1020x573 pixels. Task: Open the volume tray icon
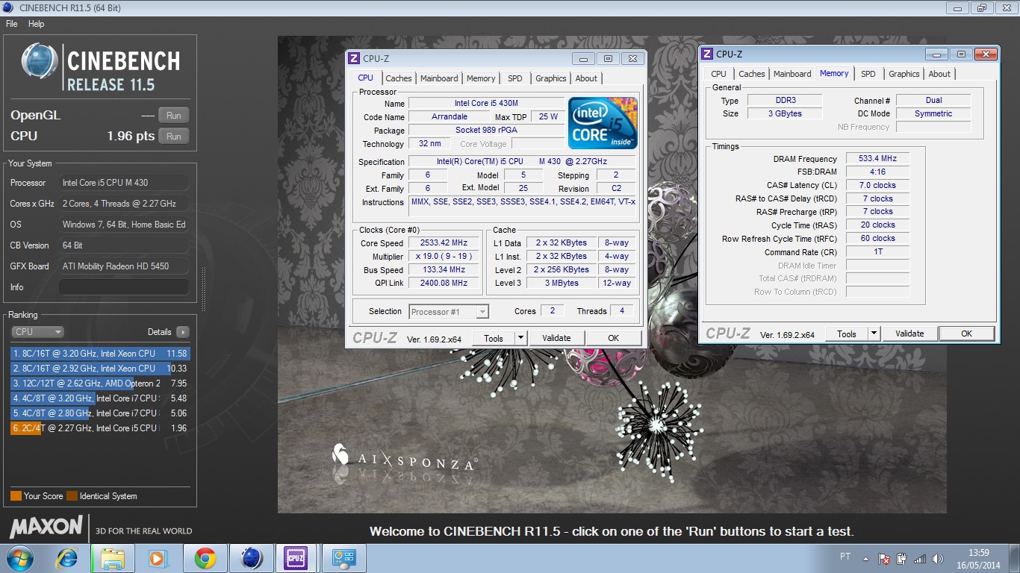(939, 558)
